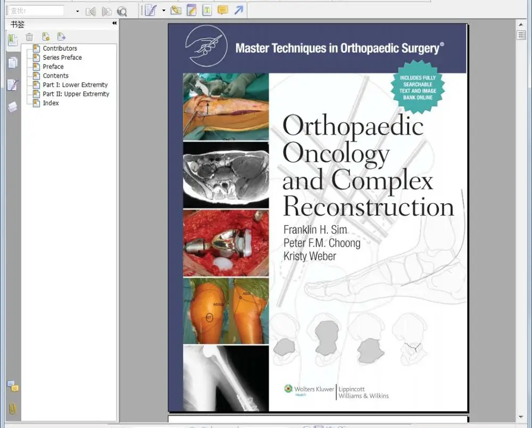
Task: Open the comments side panel icon
Action: (13, 386)
